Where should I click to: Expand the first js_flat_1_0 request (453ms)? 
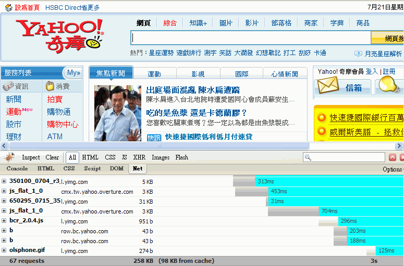coord(4,191)
